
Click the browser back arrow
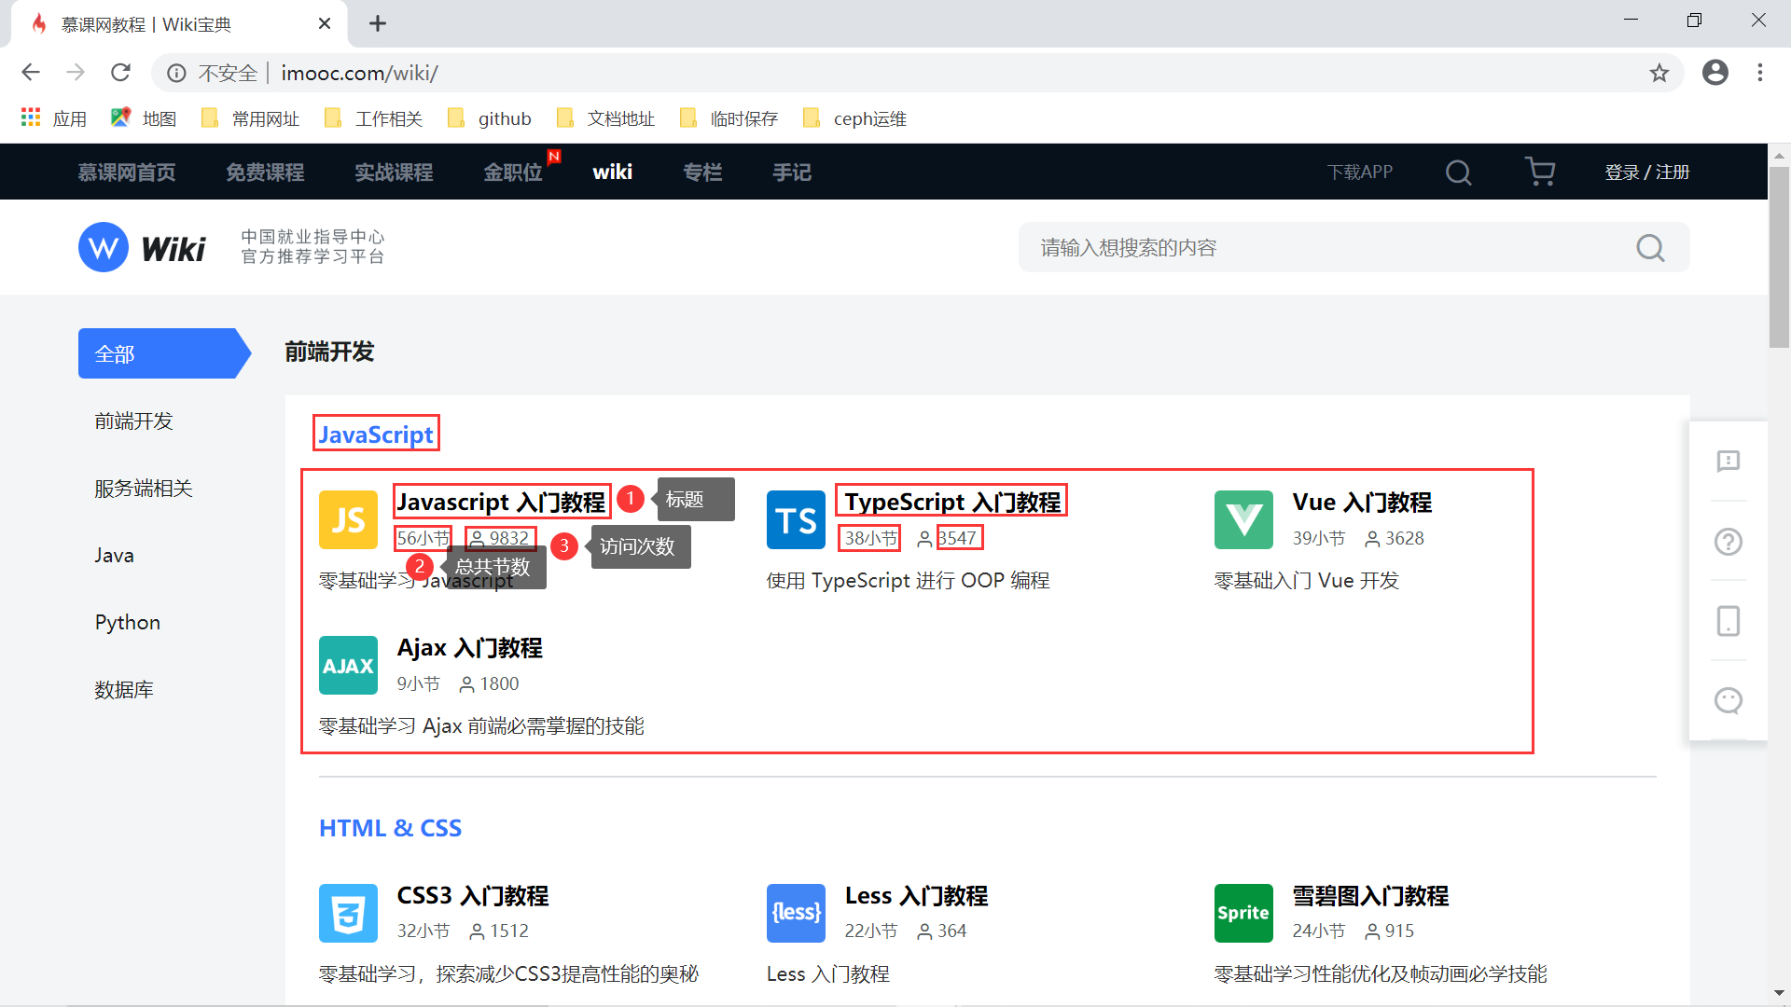pyautogui.click(x=31, y=73)
